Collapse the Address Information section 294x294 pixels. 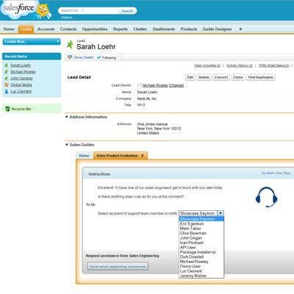point(67,117)
